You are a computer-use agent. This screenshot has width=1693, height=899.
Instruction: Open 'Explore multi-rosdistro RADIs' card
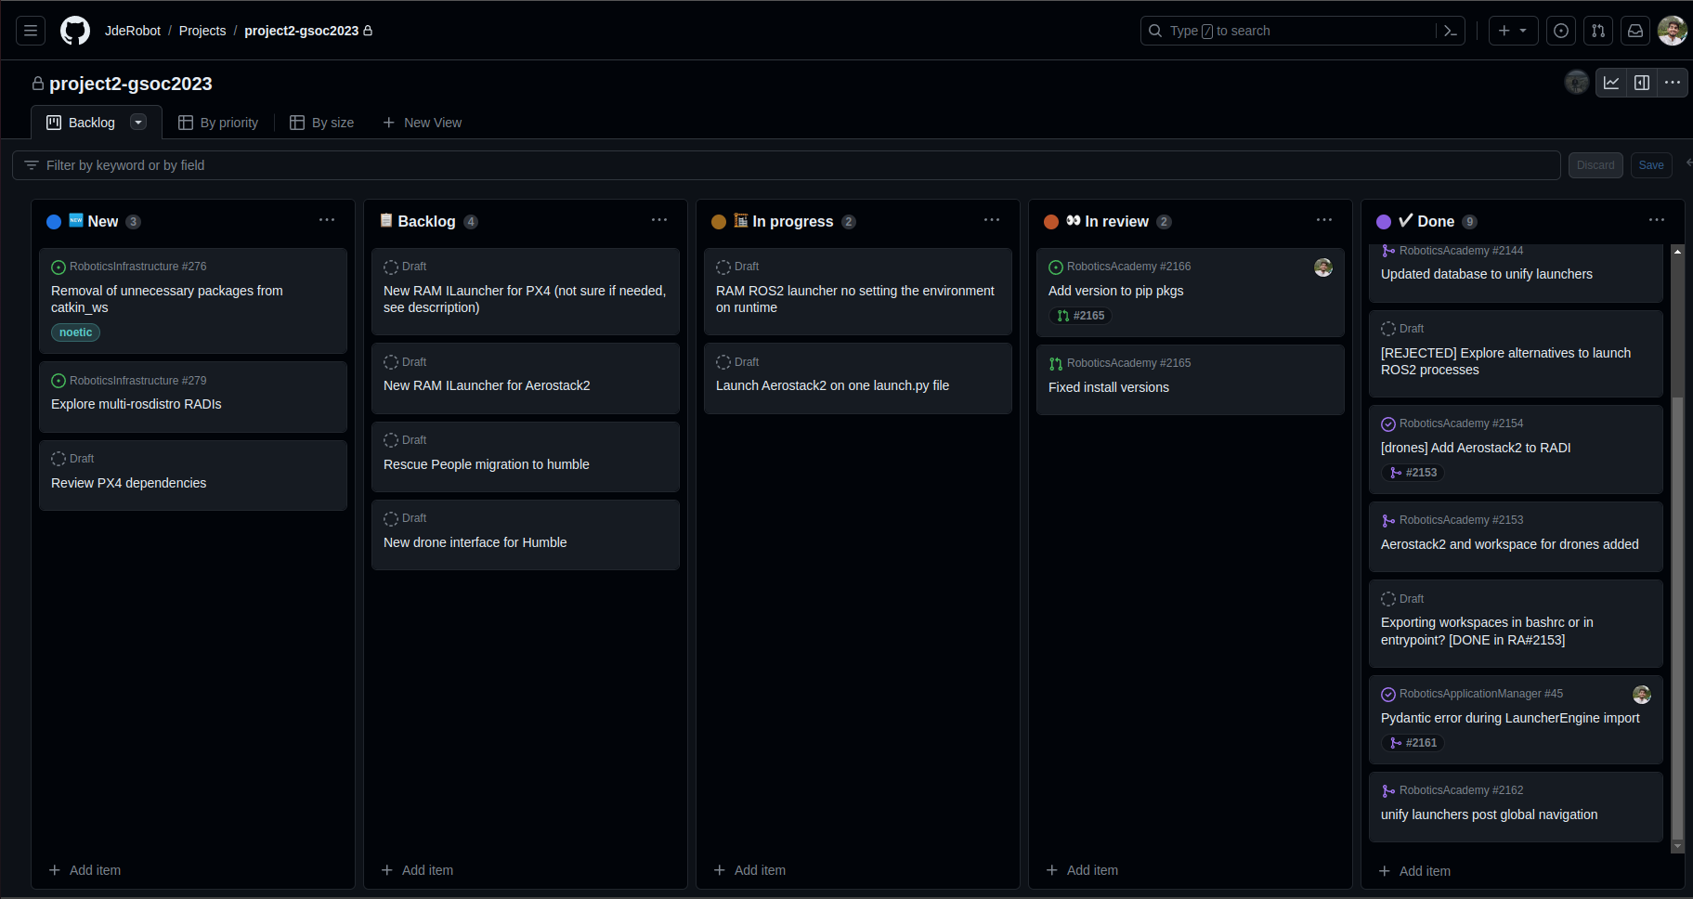coord(193,397)
